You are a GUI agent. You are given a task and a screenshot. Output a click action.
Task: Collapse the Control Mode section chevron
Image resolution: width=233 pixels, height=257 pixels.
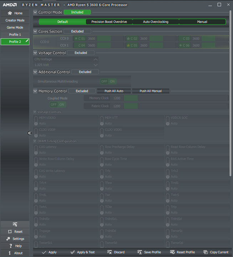35,12
